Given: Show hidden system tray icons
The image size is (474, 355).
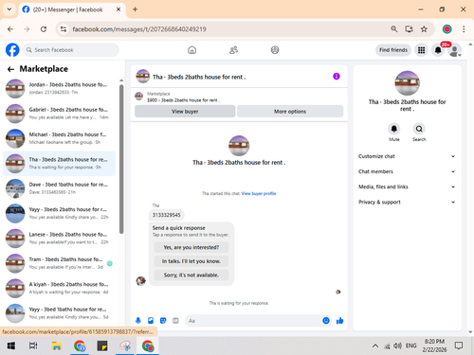Looking at the screenshot, I should click(375, 346).
